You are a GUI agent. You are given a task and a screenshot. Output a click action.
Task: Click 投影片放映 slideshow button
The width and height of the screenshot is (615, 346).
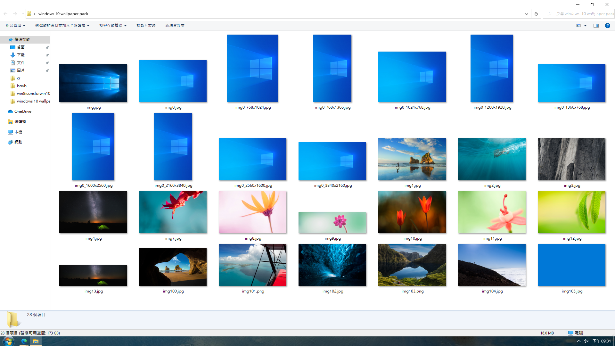pyautogui.click(x=146, y=26)
